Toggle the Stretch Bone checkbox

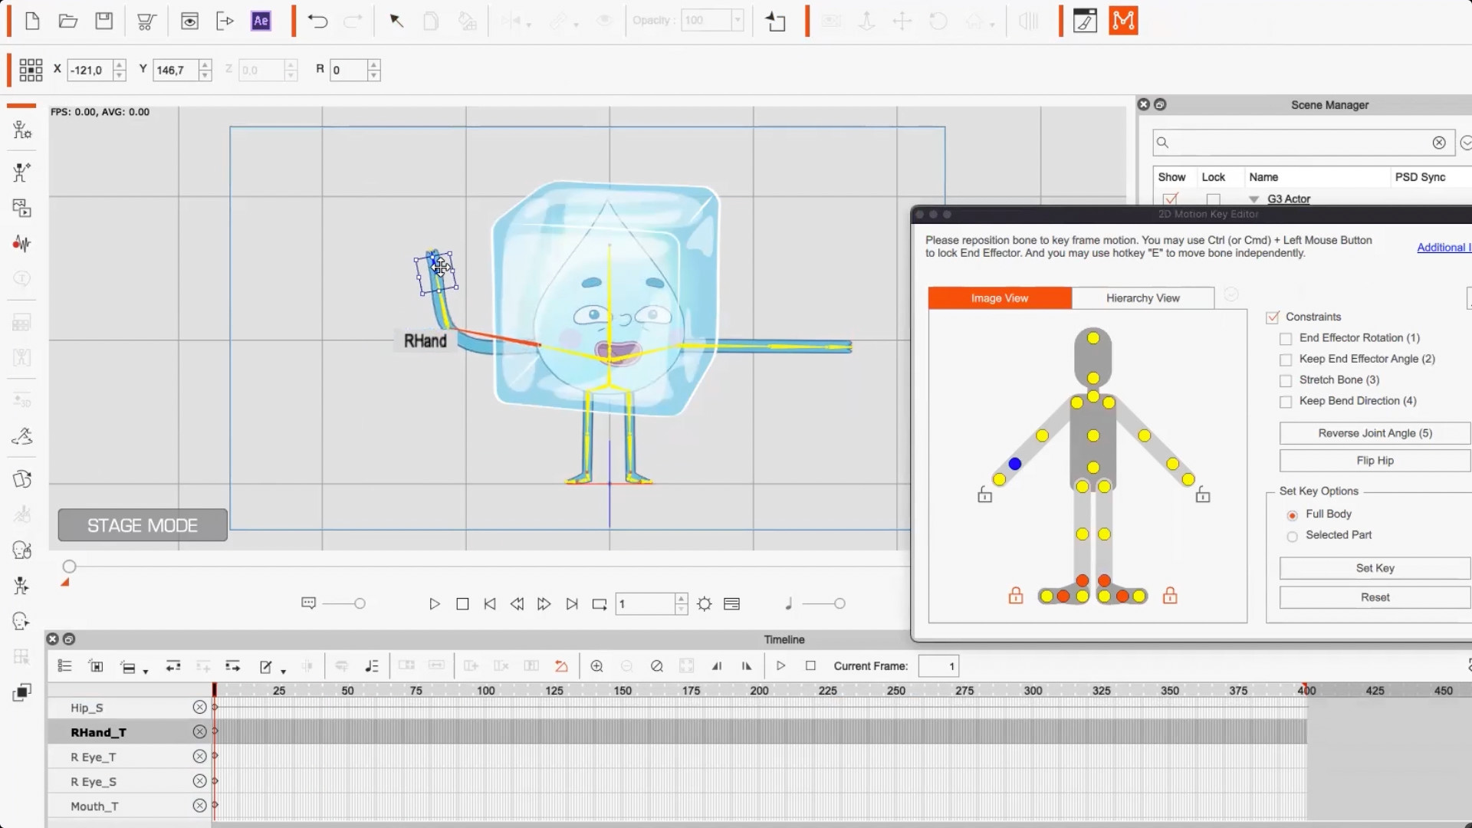coord(1286,381)
